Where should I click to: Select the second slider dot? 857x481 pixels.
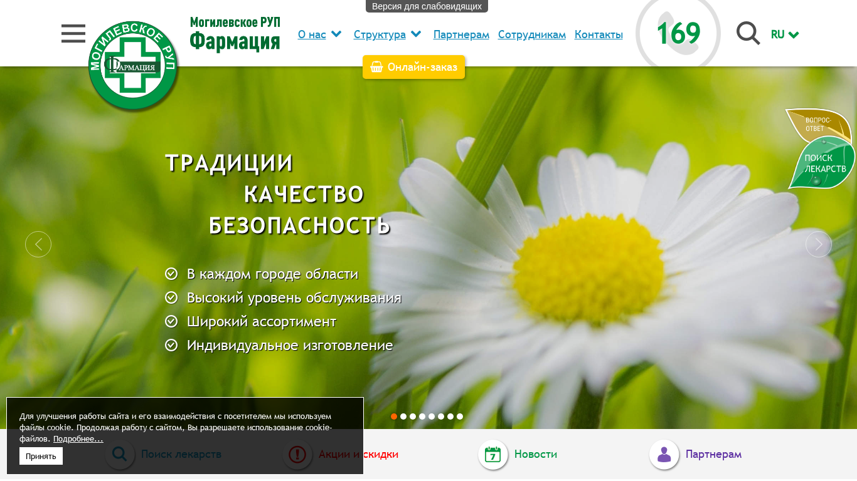point(403,416)
